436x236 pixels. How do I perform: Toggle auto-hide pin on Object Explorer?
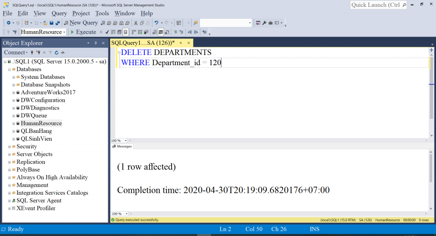(x=96, y=43)
